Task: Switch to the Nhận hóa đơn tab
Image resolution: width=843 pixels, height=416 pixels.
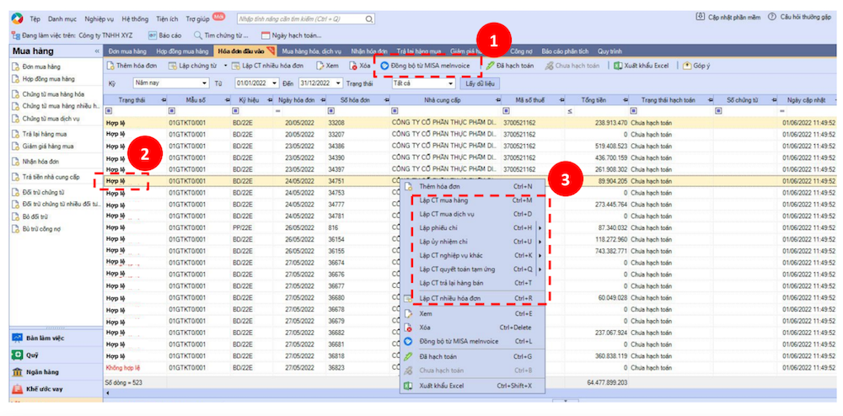Action: click(x=370, y=51)
